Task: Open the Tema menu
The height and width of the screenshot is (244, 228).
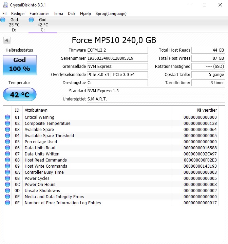Action: (x=58, y=14)
